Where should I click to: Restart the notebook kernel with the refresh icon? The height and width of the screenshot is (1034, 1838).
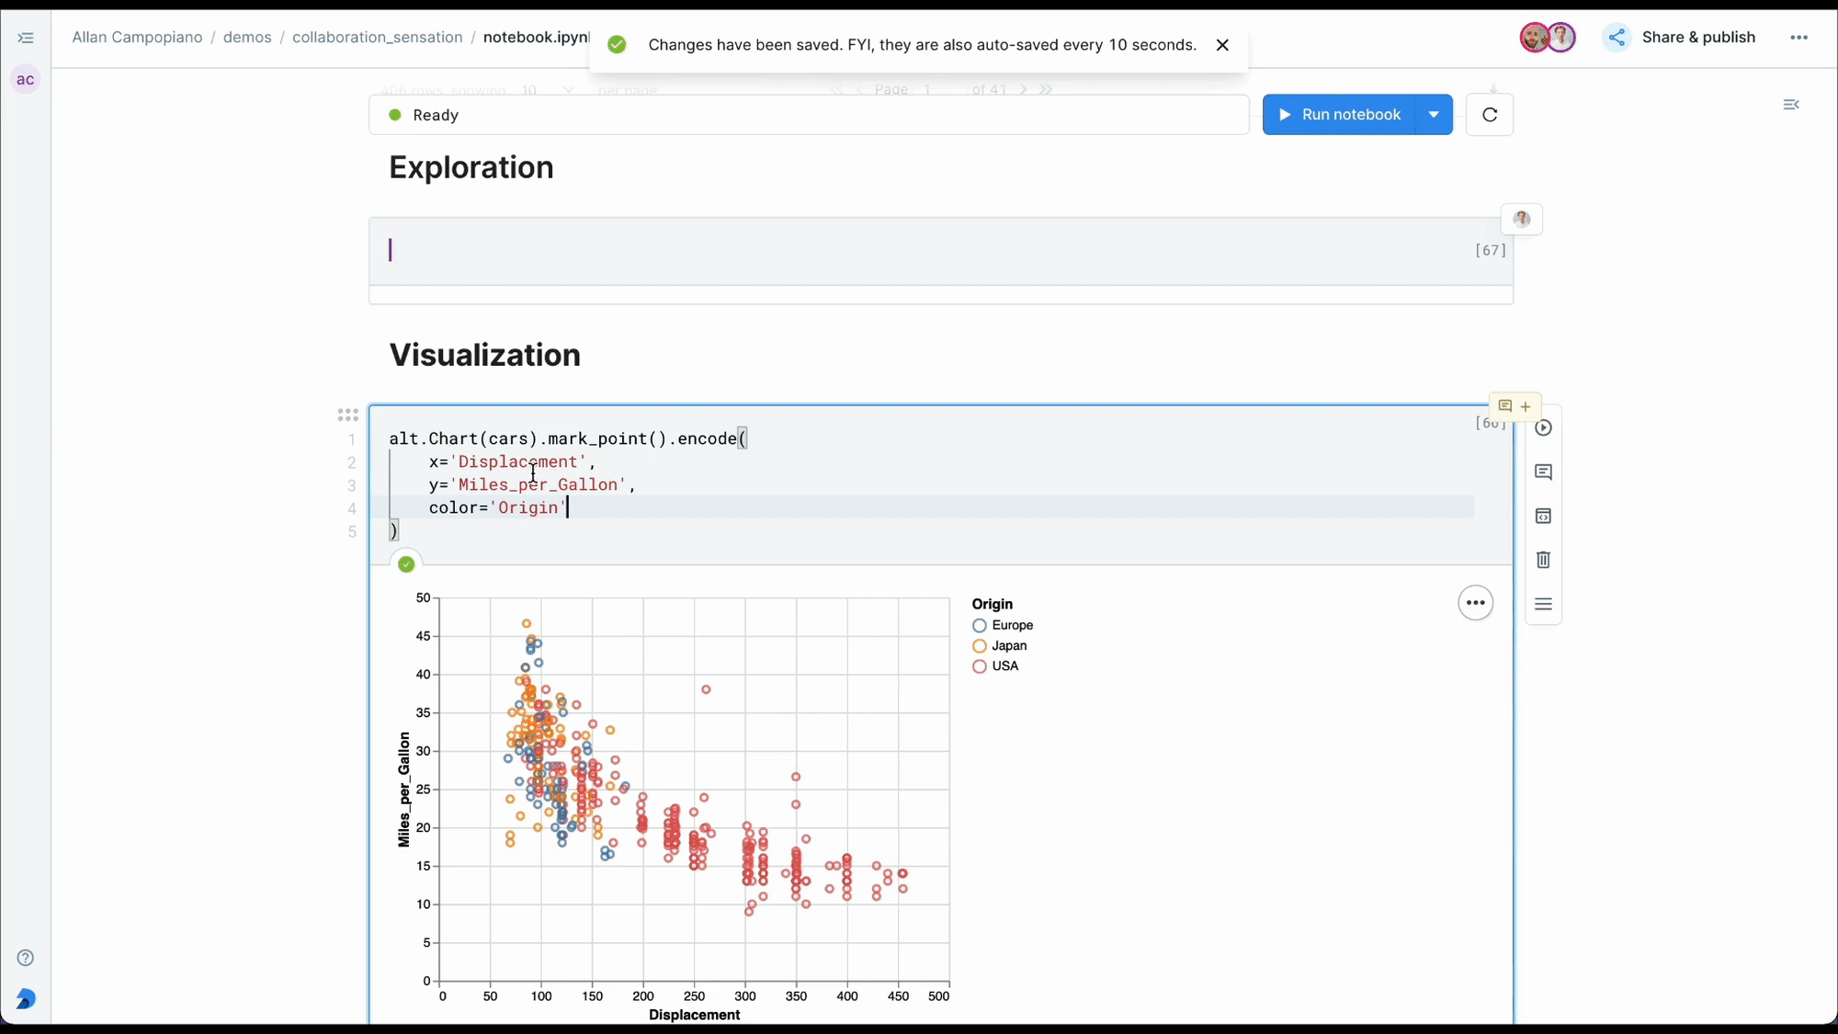point(1489,115)
